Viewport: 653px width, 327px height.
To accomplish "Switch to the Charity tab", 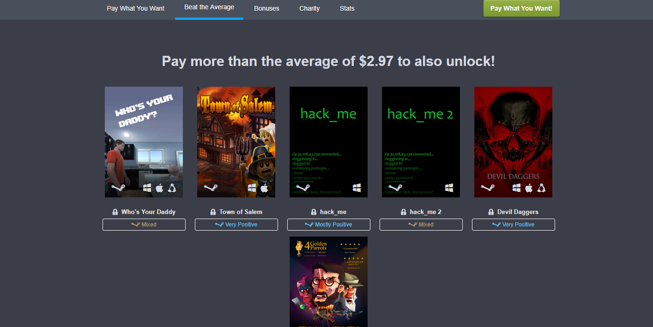I will (309, 8).
